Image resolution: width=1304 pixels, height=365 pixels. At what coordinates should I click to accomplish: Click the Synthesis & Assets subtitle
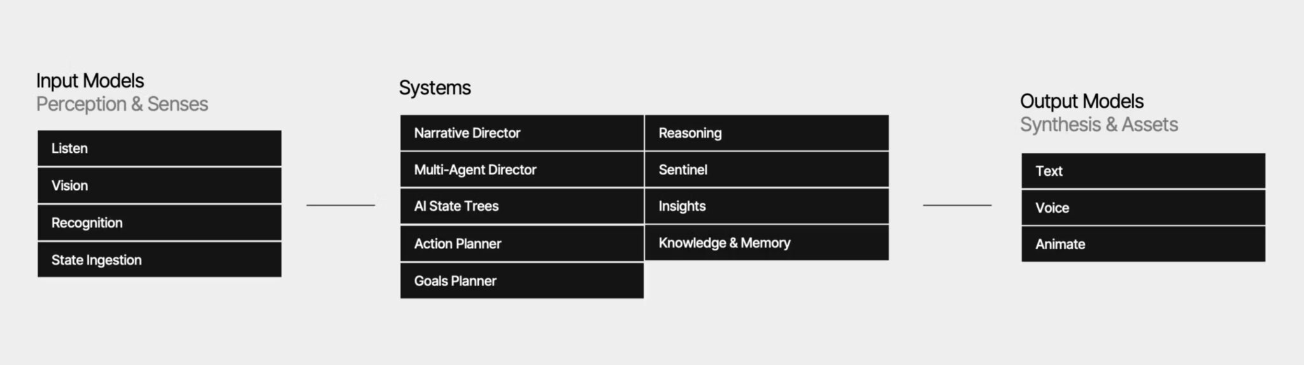pyautogui.click(x=1098, y=125)
